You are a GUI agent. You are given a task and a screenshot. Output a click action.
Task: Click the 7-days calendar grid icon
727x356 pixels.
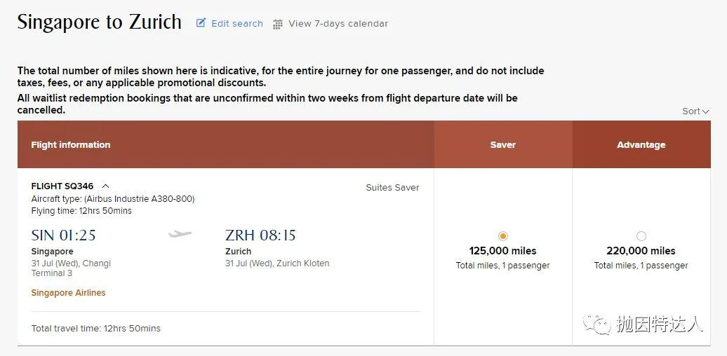coord(277,24)
